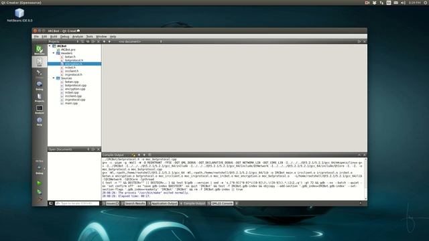Open the Analyze menu

pos(78,36)
